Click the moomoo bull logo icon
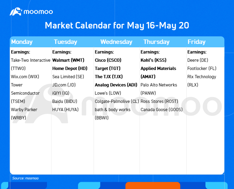This screenshot has height=189, width=234. tap(16, 11)
